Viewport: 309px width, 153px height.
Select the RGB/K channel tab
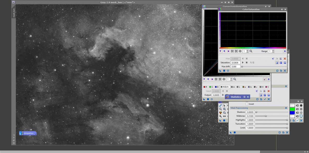225,87
